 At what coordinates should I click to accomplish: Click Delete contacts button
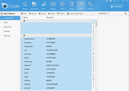(52, 13)
